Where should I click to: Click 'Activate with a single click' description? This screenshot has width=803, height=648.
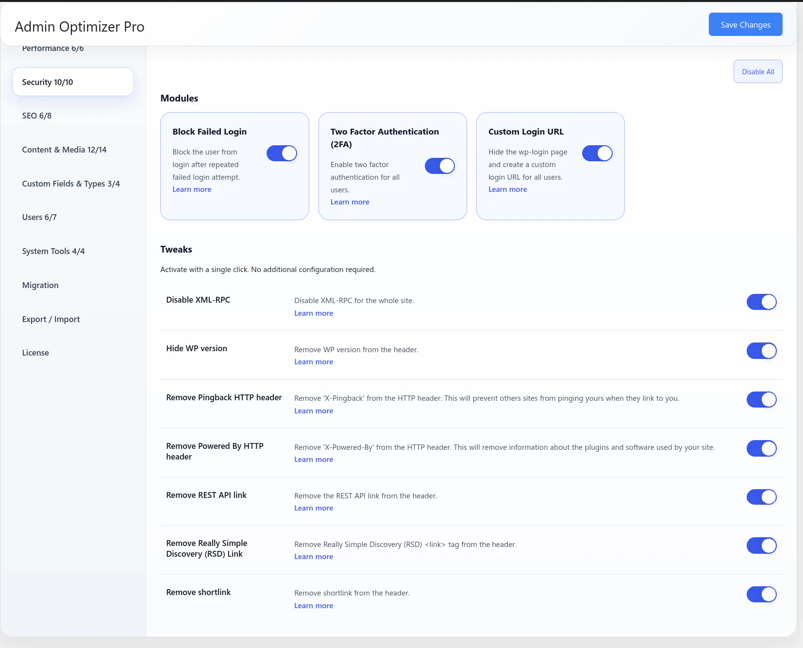point(268,270)
